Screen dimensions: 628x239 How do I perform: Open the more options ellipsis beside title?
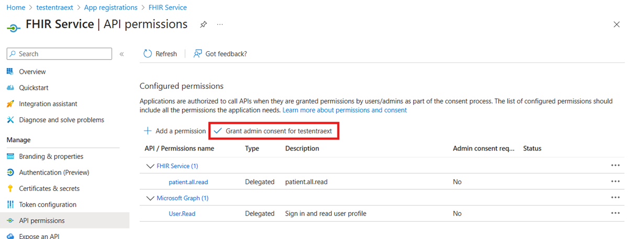pyautogui.click(x=220, y=25)
